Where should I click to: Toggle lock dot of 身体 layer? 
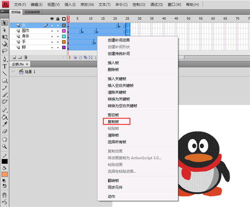(x=58, y=37)
